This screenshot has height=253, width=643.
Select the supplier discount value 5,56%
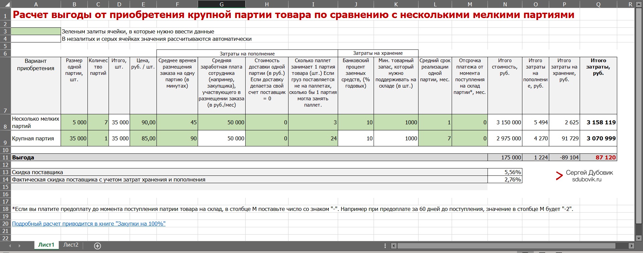click(x=505, y=172)
